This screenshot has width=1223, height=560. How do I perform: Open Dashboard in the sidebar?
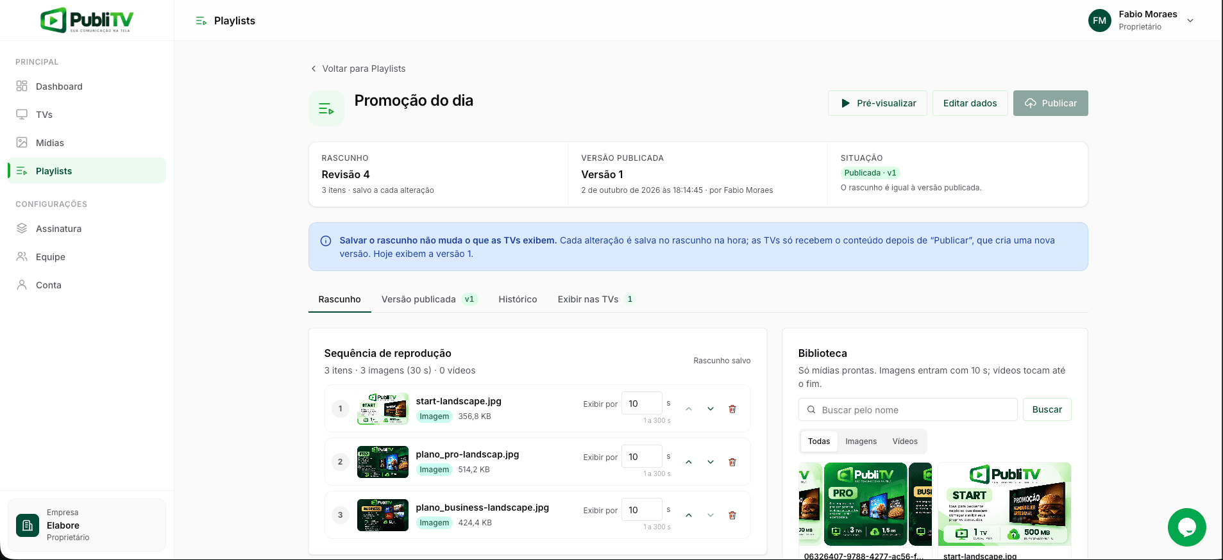coord(87,86)
